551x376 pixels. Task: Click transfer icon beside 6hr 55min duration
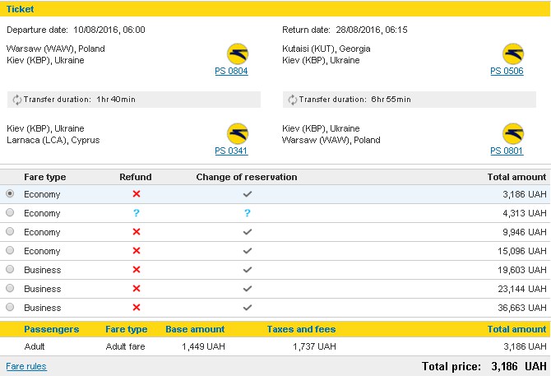coord(293,100)
